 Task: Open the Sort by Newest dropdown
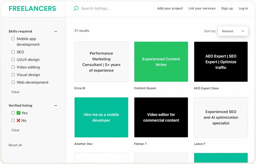(233, 31)
